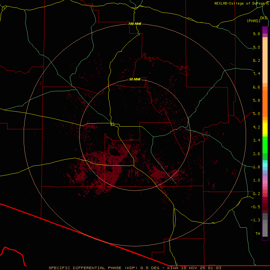
Task: Click the KIWA 10 NOV 25 01:03 timestamp
Action: click(x=194, y=268)
